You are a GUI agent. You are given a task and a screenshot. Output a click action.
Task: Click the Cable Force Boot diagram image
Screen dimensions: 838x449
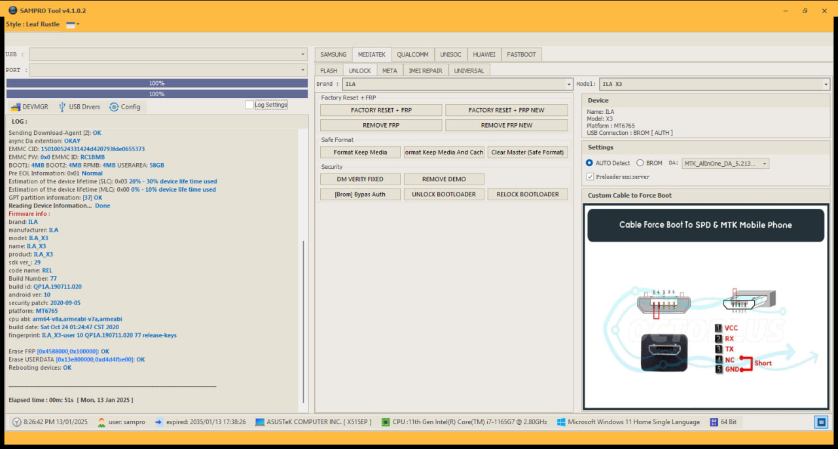pos(706,306)
